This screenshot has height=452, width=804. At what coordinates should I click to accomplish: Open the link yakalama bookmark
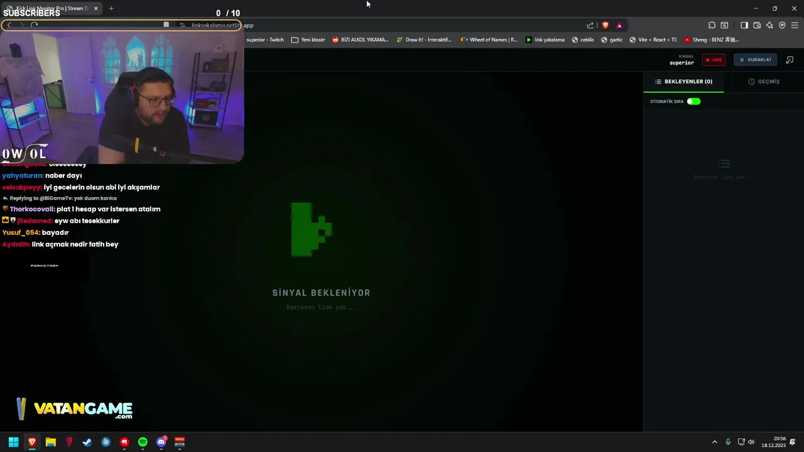545,40
